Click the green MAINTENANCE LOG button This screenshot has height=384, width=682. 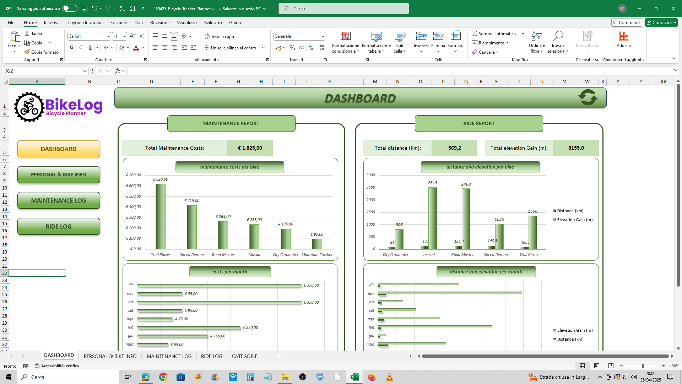point(59,201)
